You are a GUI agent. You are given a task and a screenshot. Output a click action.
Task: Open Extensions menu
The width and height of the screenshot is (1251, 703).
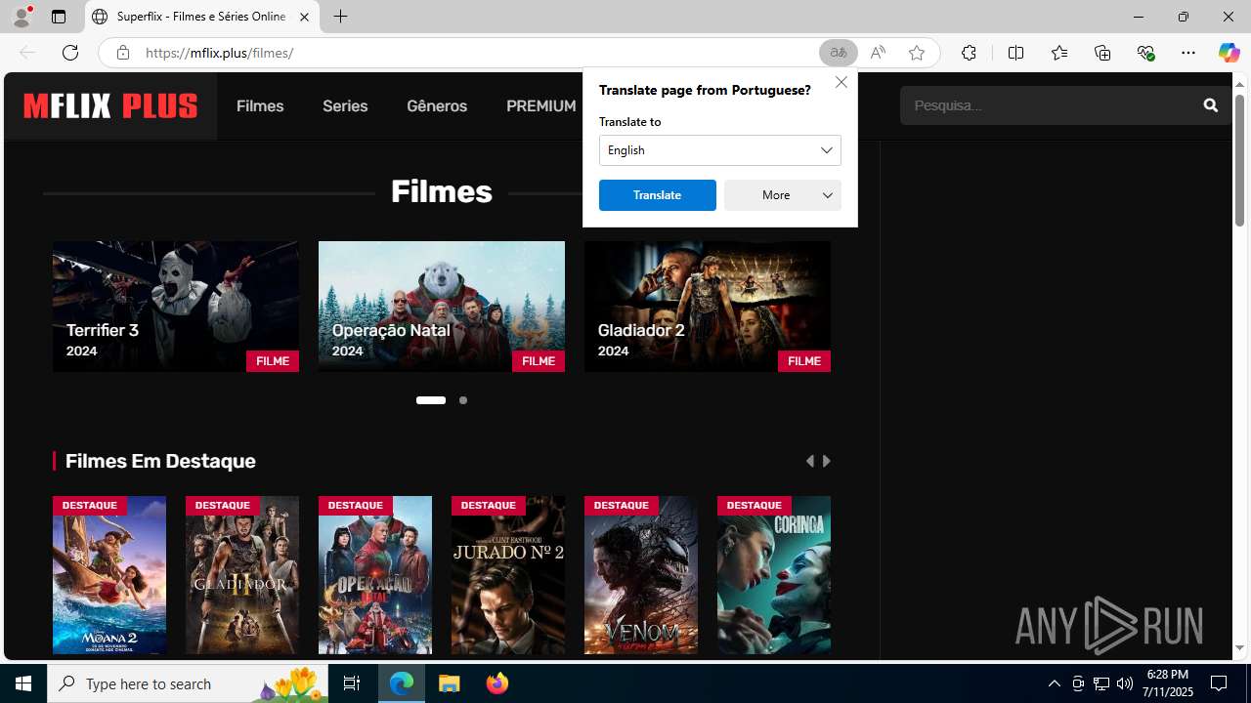coord(969,53)
